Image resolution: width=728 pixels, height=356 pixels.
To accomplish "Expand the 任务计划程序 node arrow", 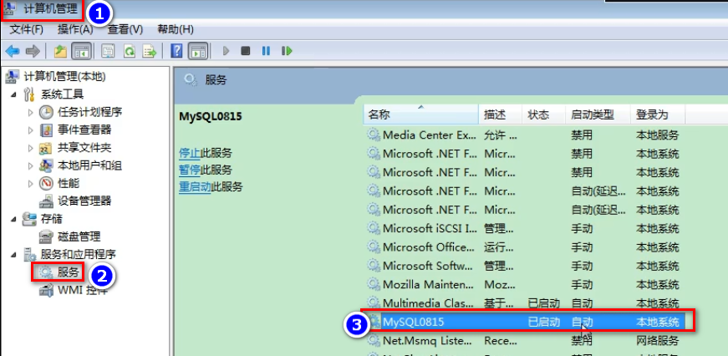I will [x=31, y=112].
